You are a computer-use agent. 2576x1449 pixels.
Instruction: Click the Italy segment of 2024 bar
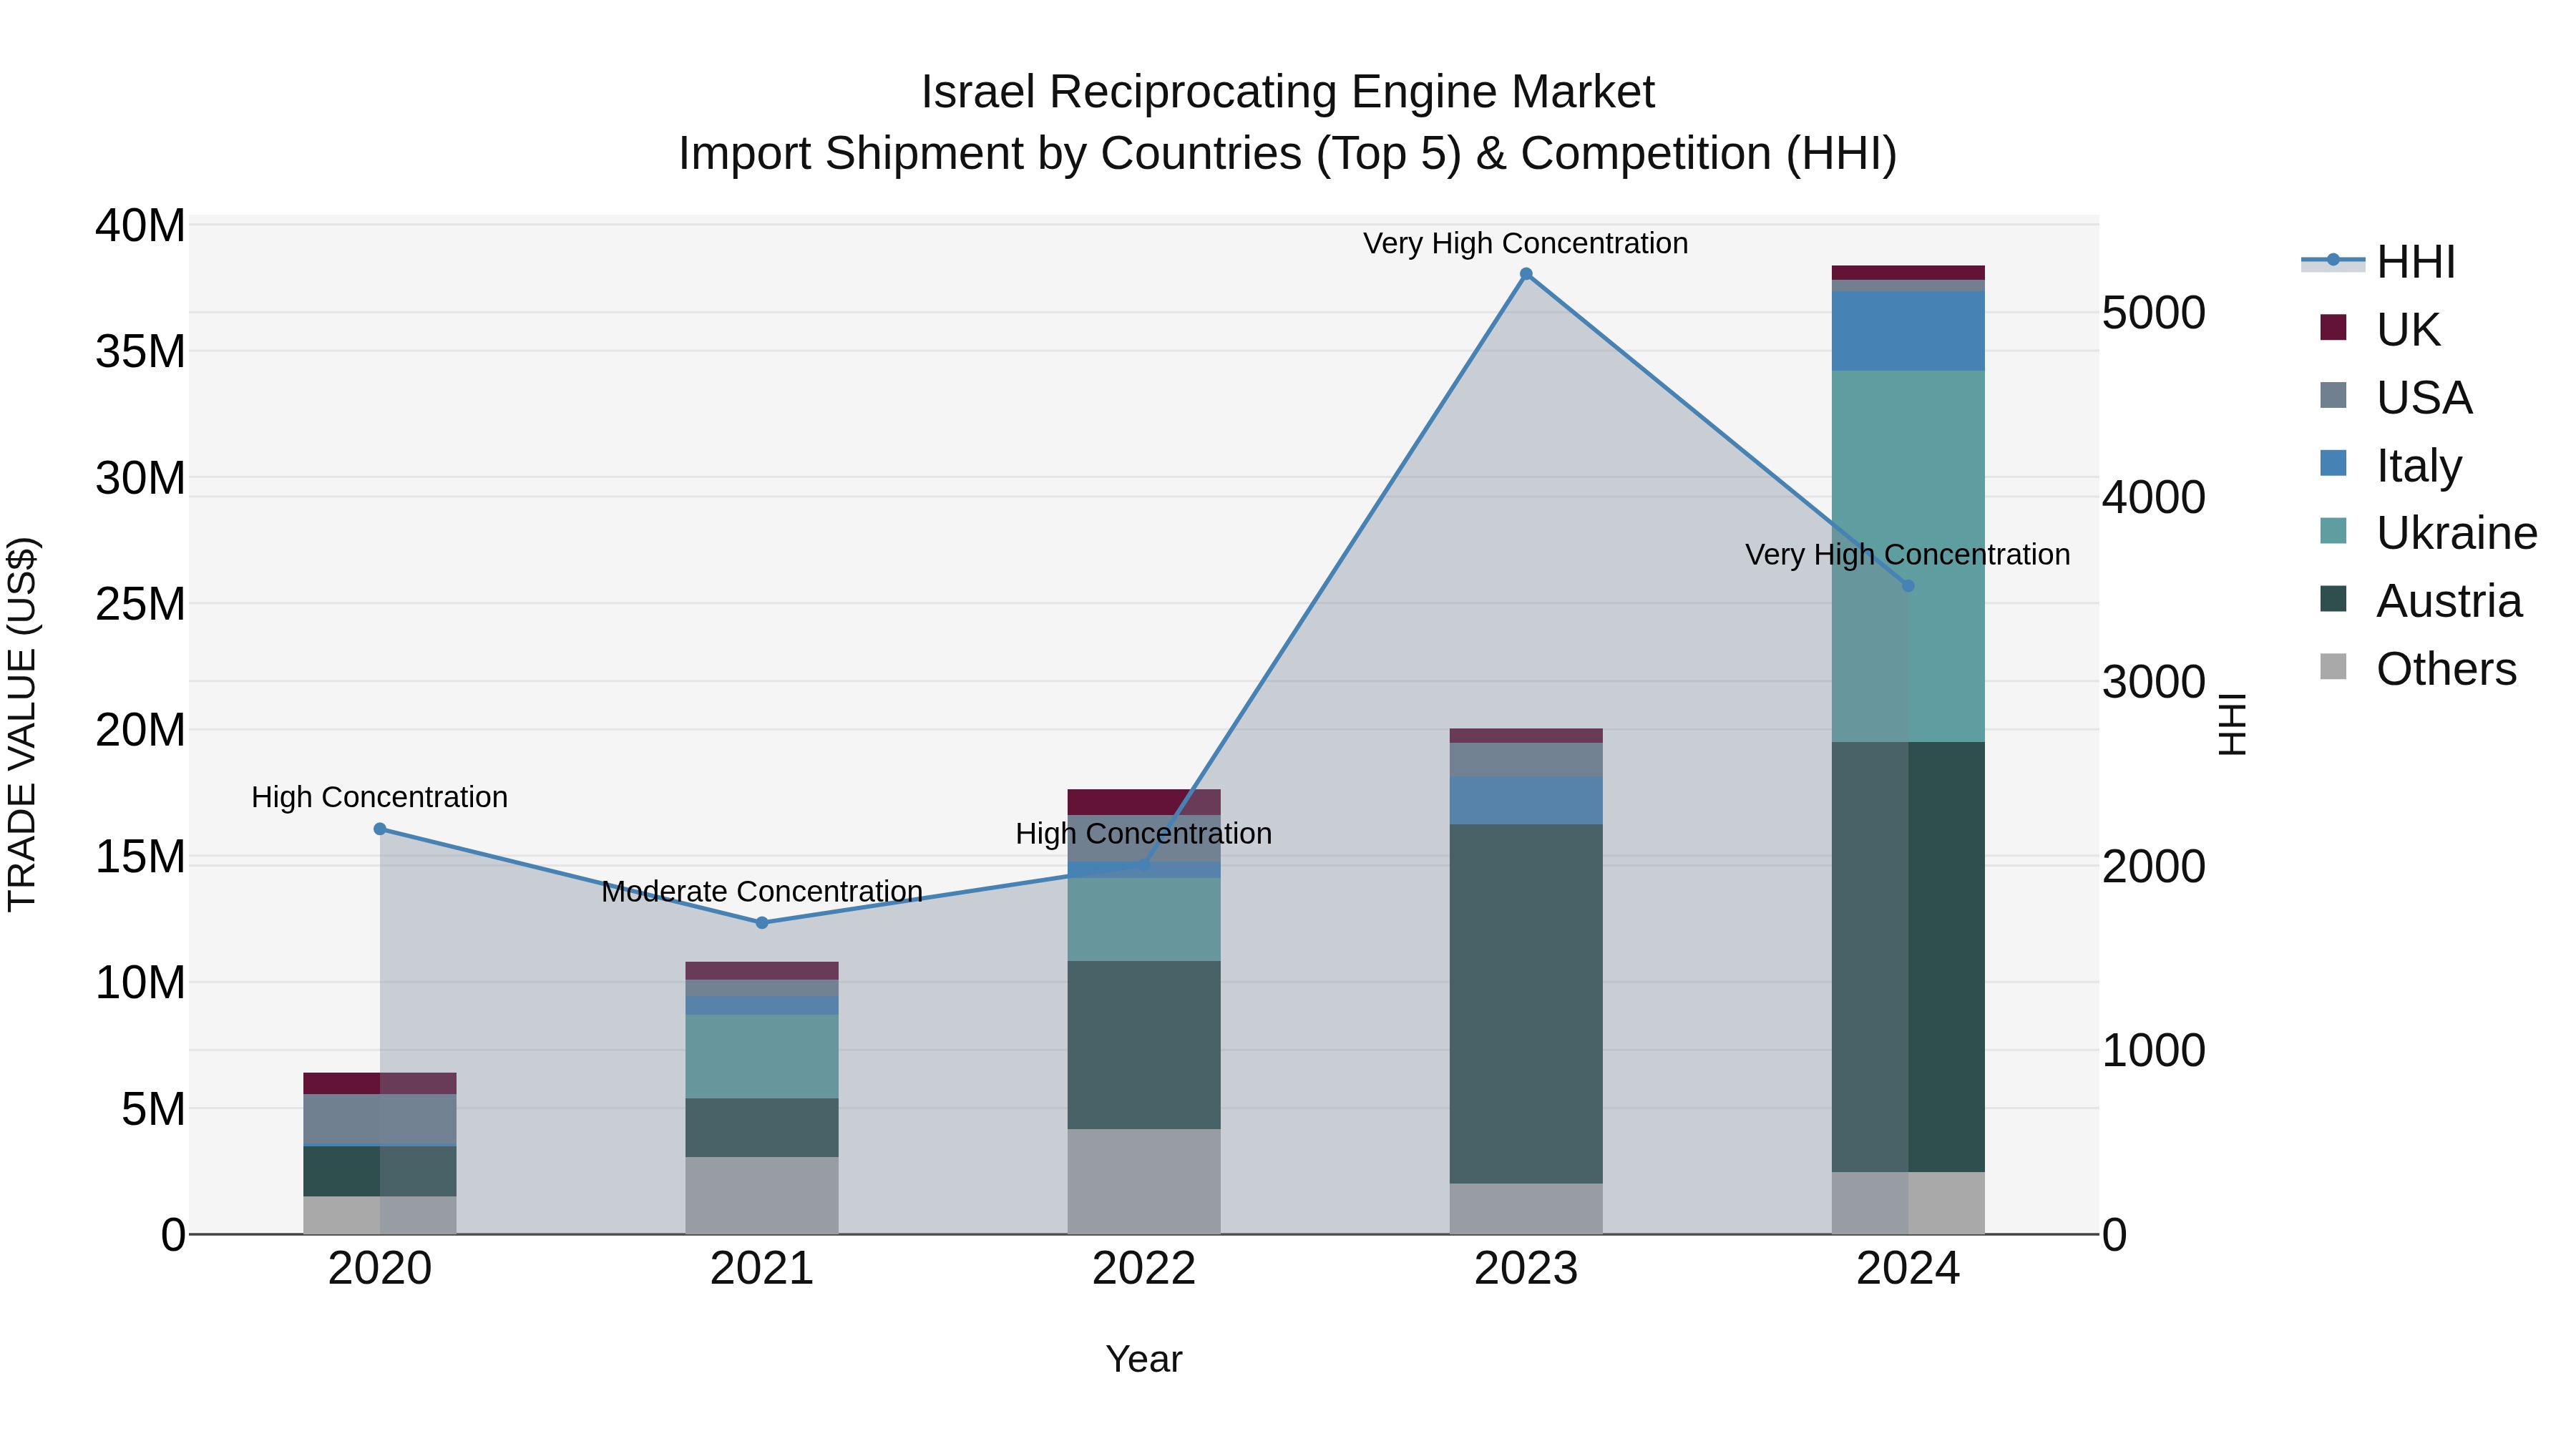click(1908, 331)
